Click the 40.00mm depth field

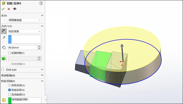coord(23,48)
